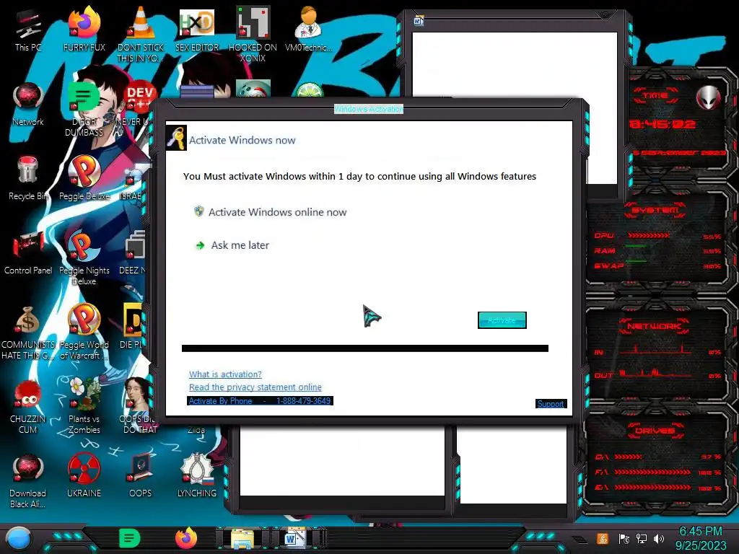
Task: Click the key icon in Activation dialog
Action: (x=176, y=138)
